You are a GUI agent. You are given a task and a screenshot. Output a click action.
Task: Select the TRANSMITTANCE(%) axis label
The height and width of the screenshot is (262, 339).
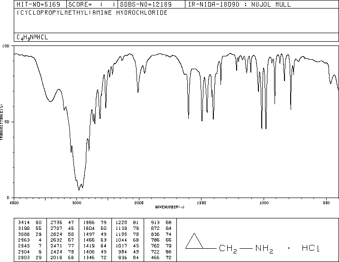point(1,122)
